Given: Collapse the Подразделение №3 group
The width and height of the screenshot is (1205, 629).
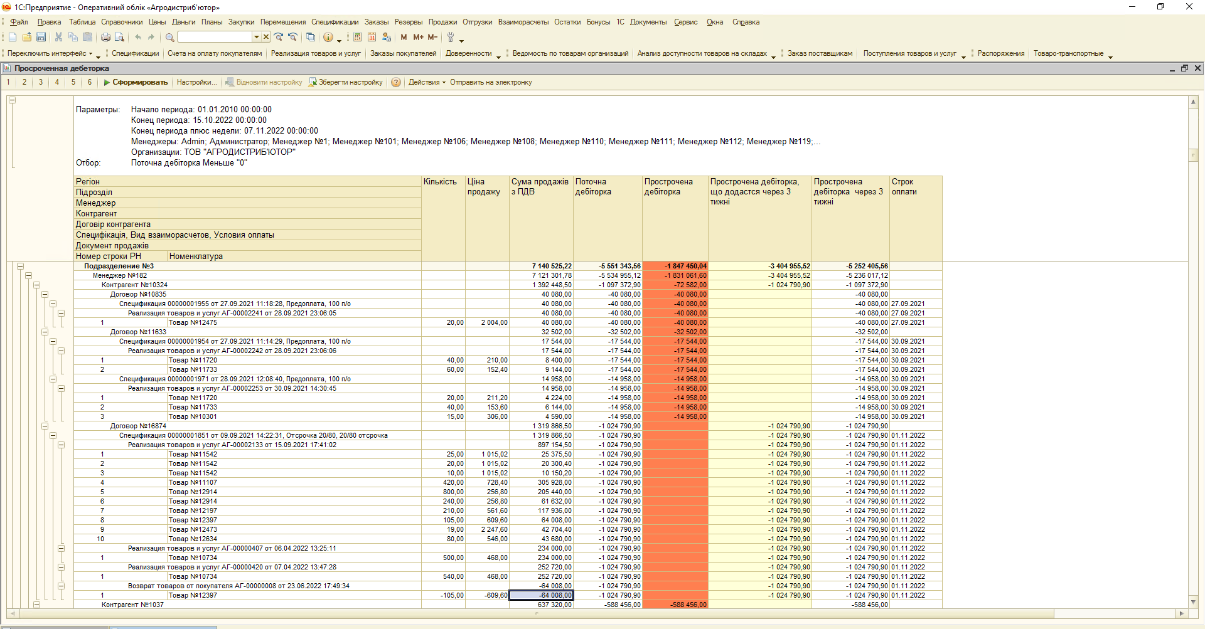Looking at the screenshot, I should click(20, 266).
